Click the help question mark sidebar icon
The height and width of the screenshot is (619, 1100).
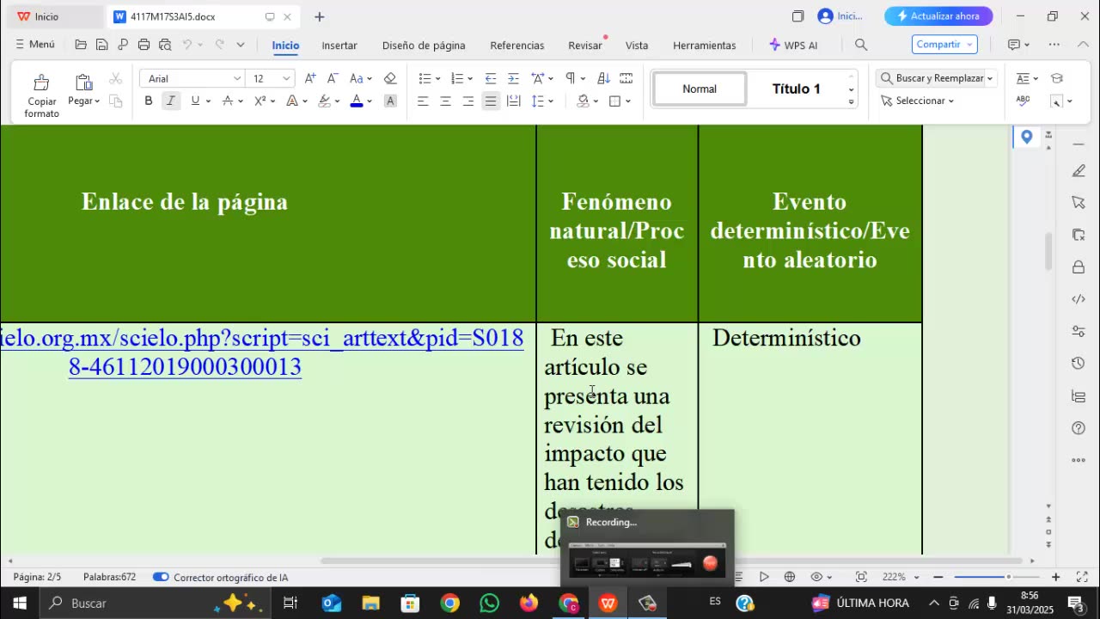coord(1079,428)
